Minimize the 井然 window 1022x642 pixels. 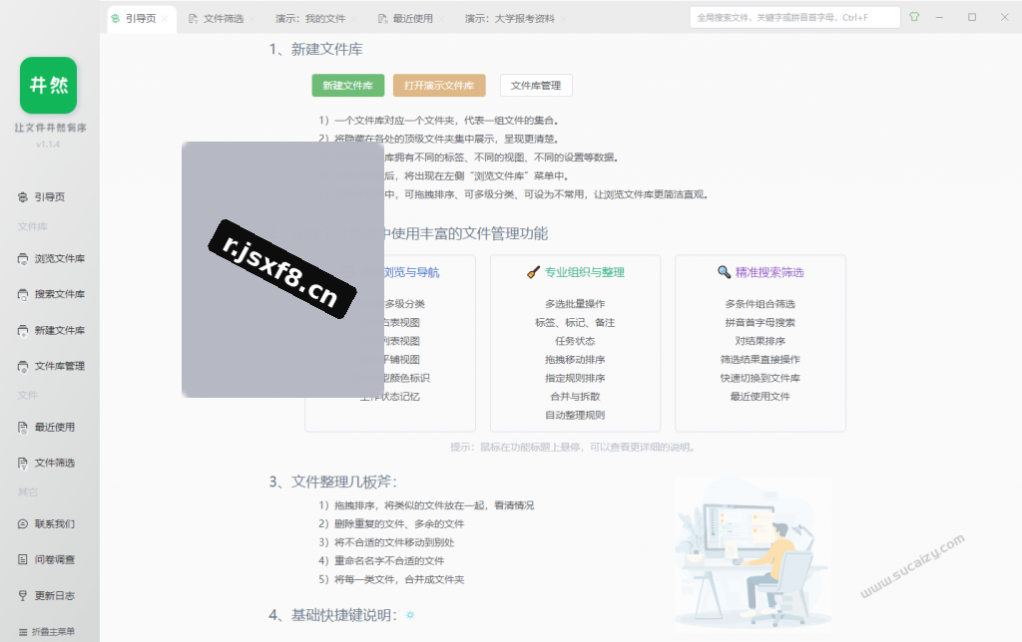click(939, 17)
